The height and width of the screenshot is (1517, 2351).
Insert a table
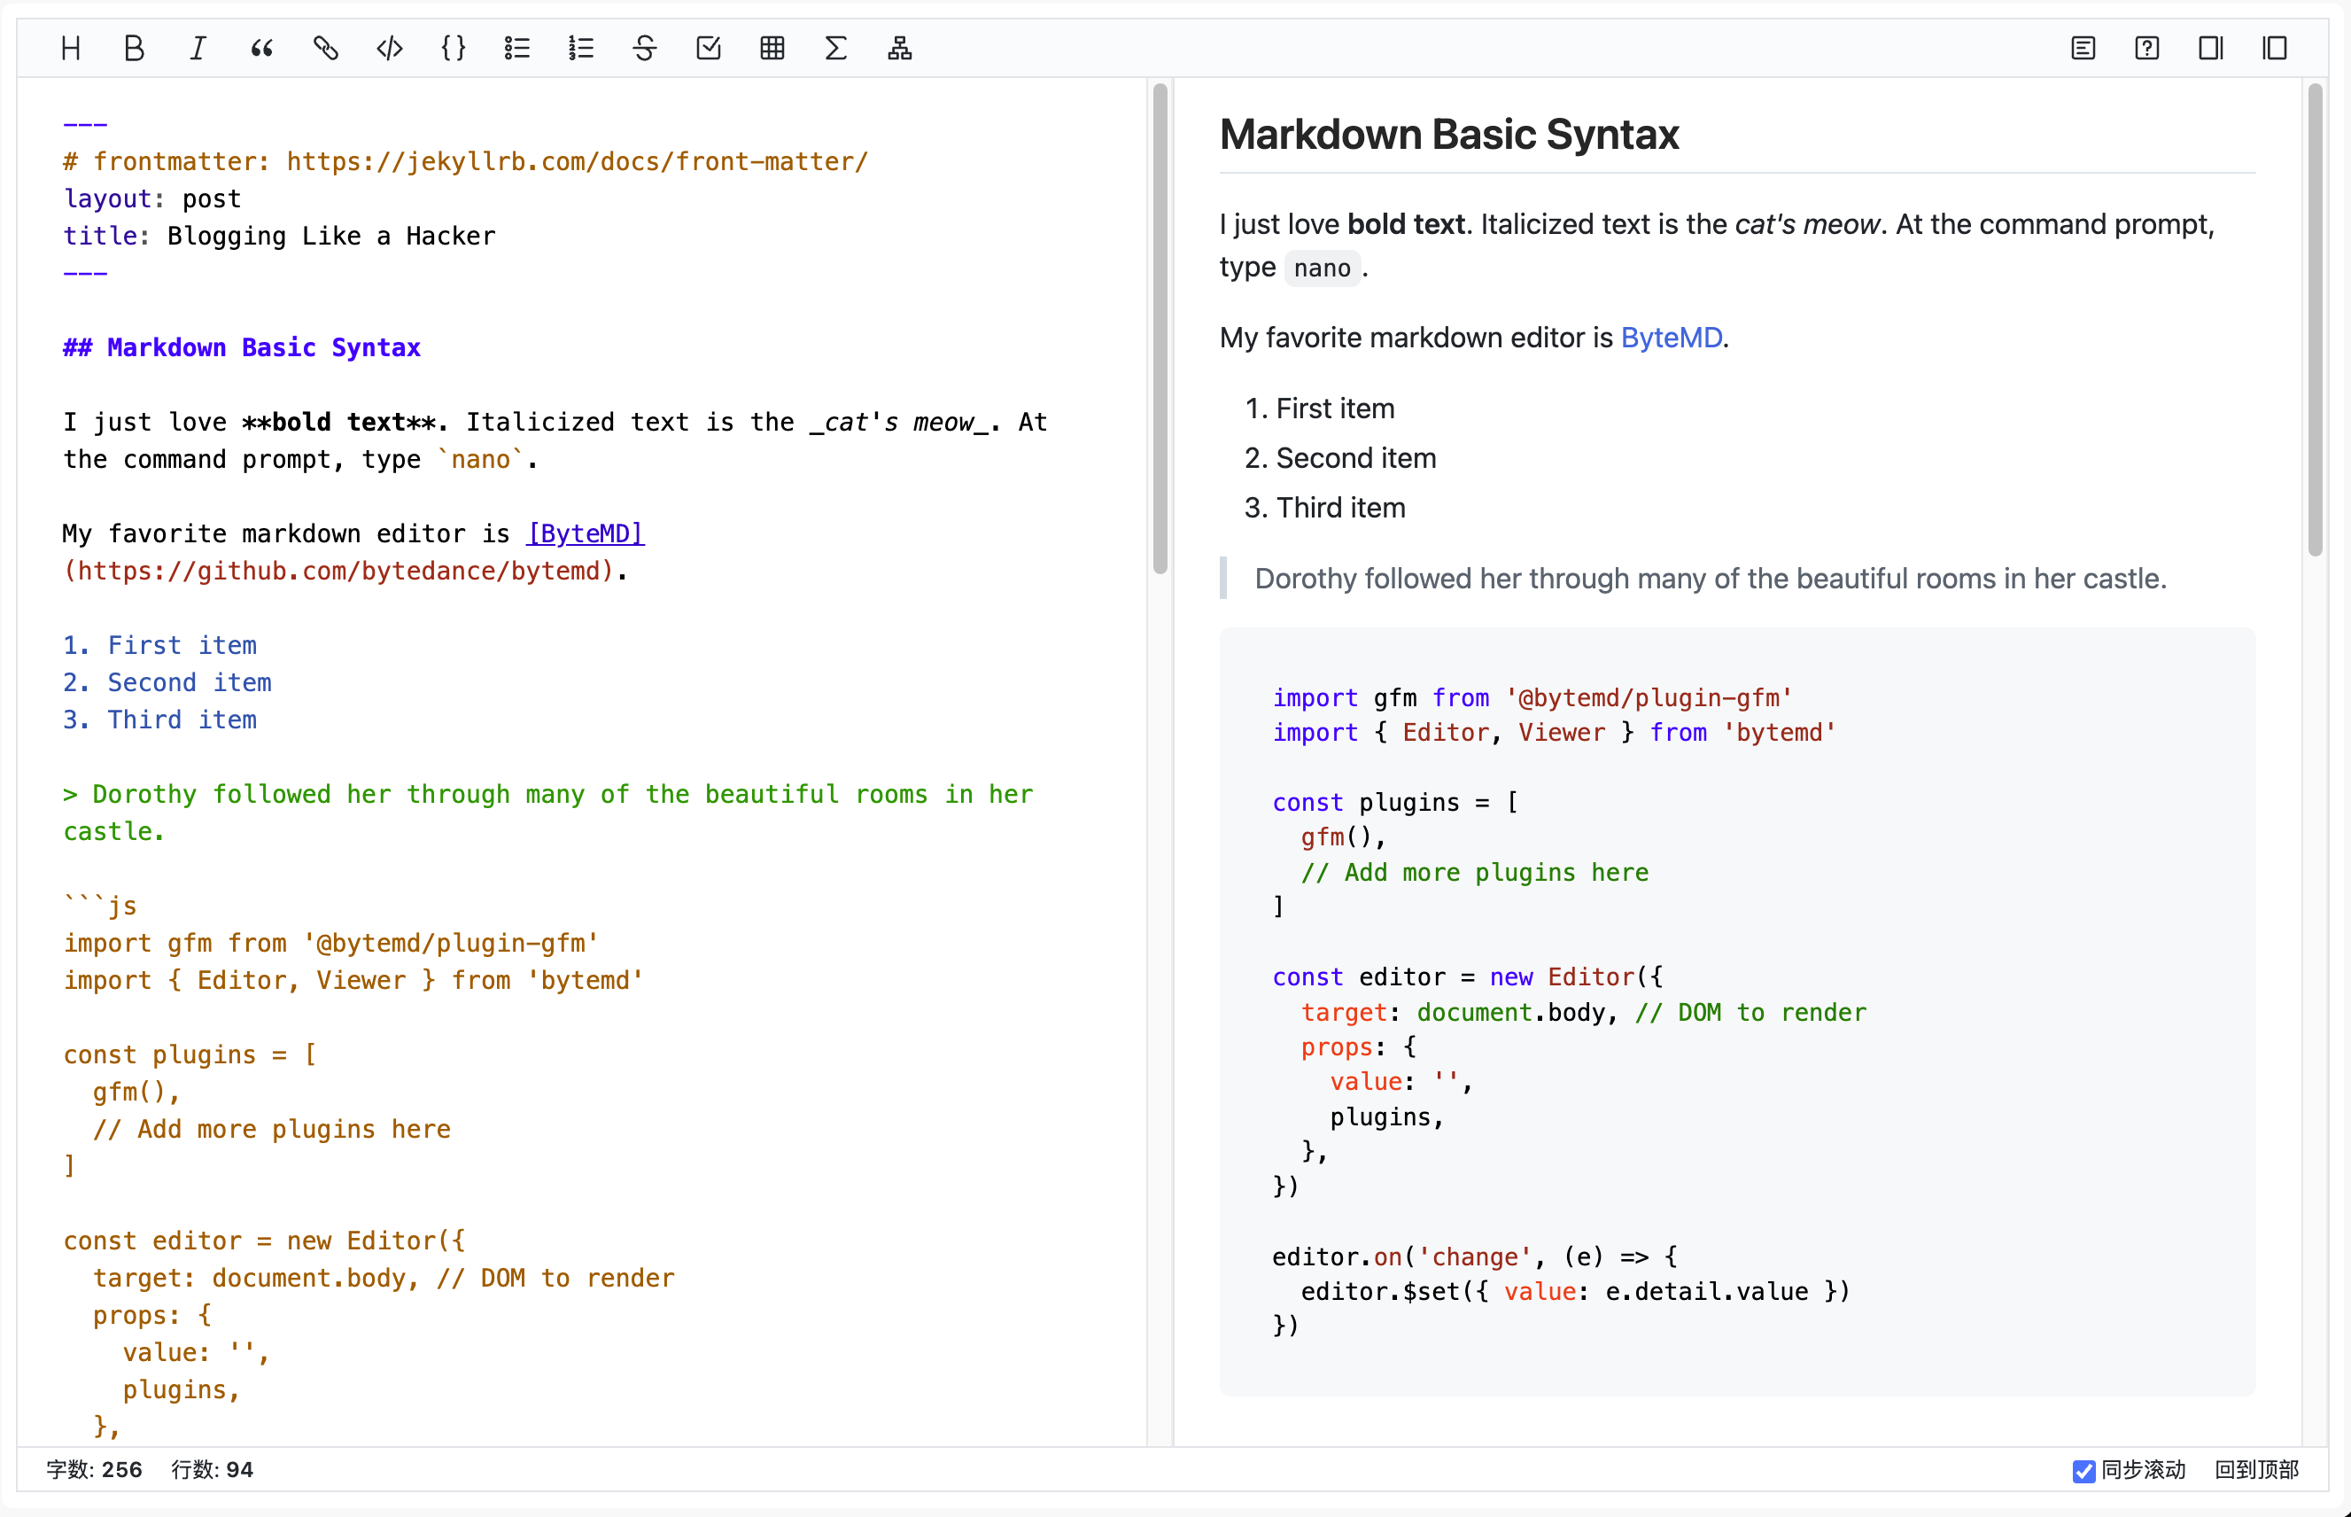click(x=772, y=47)
